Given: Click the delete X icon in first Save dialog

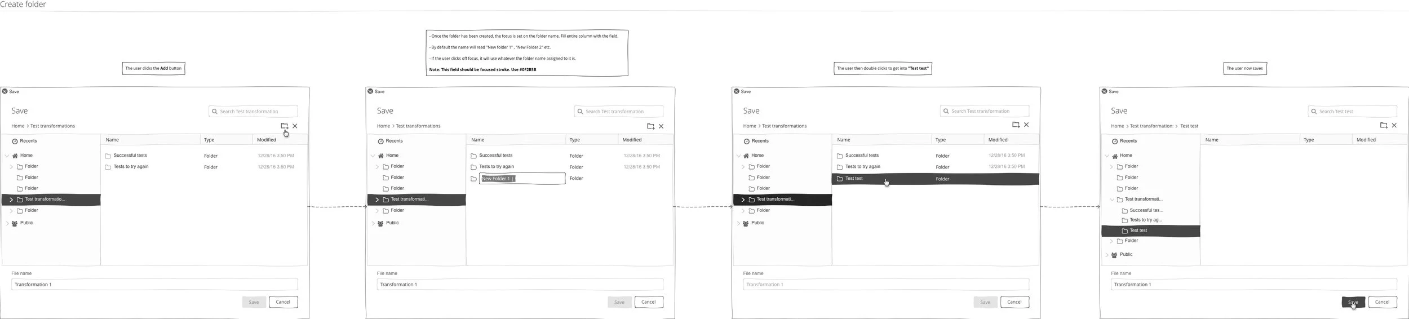Looking at the screenshot, I should (295, 126).
